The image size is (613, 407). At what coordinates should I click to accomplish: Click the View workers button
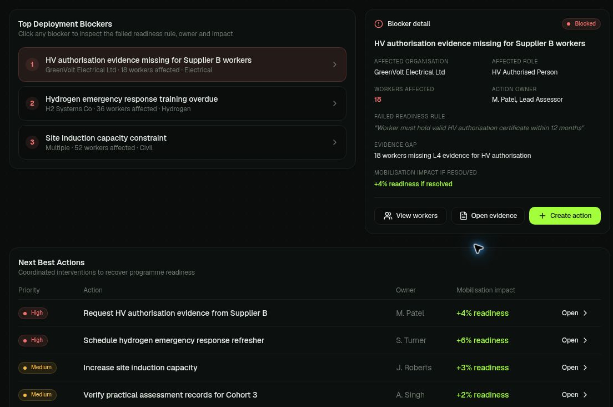(x=410, y=216)
